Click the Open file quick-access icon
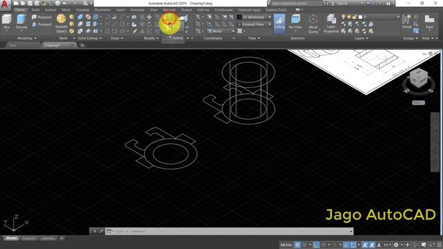This screenshot has height=249, width=443. (x=23, y=3)
